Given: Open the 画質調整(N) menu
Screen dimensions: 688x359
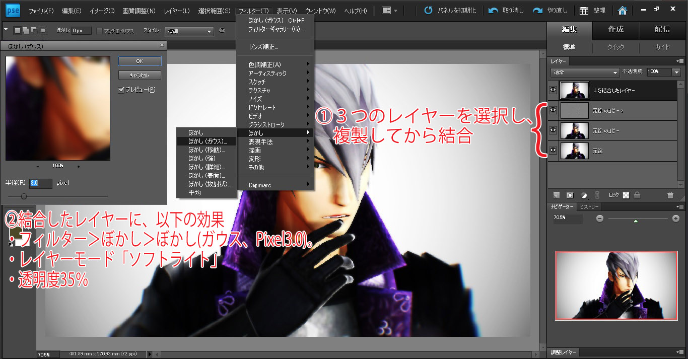Looking at the screenshot, I should 139,11.
